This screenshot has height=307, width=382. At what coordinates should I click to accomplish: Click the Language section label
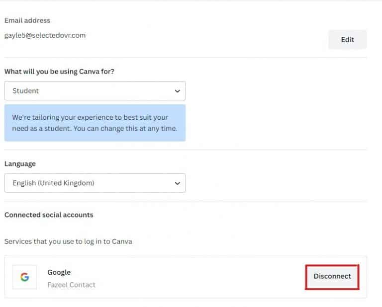click(20, 163)
